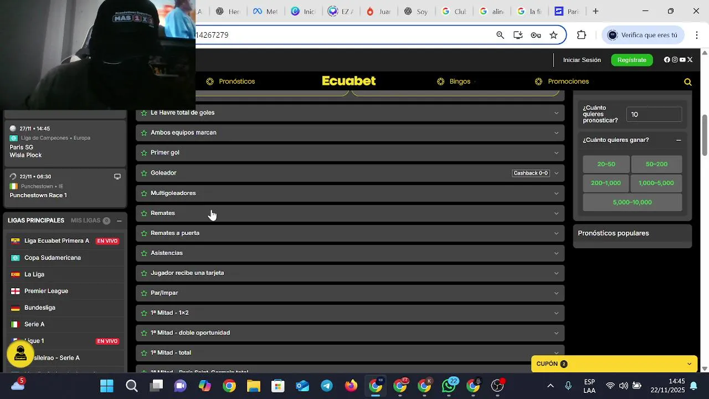Expand the Asistencias chevron
The width and height of the screenshot is (709, 399).
click(557, 253)
